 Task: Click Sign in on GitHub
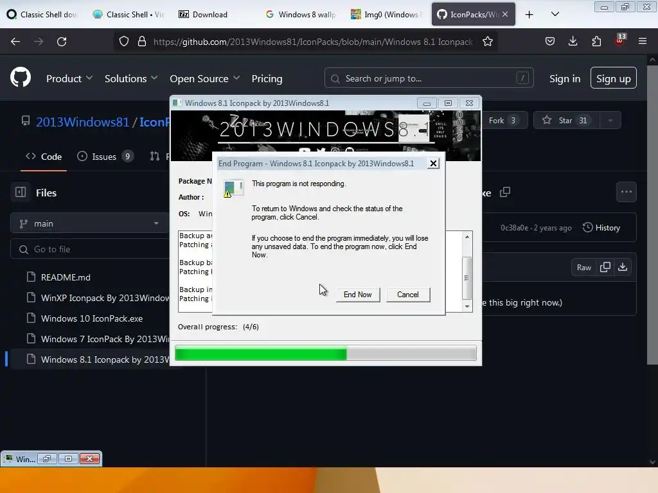[x=565, y=78]
